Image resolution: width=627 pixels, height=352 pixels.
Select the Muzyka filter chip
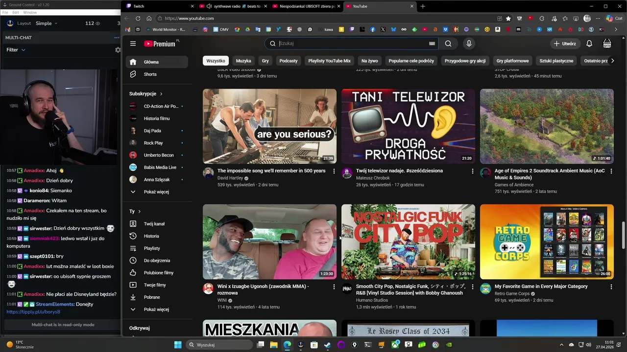[243, 61]
